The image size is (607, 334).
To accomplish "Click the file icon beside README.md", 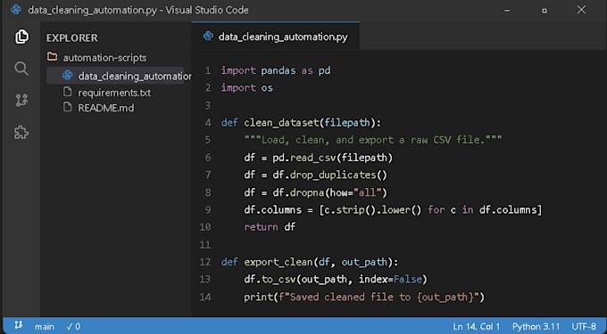I will [67, 107].
